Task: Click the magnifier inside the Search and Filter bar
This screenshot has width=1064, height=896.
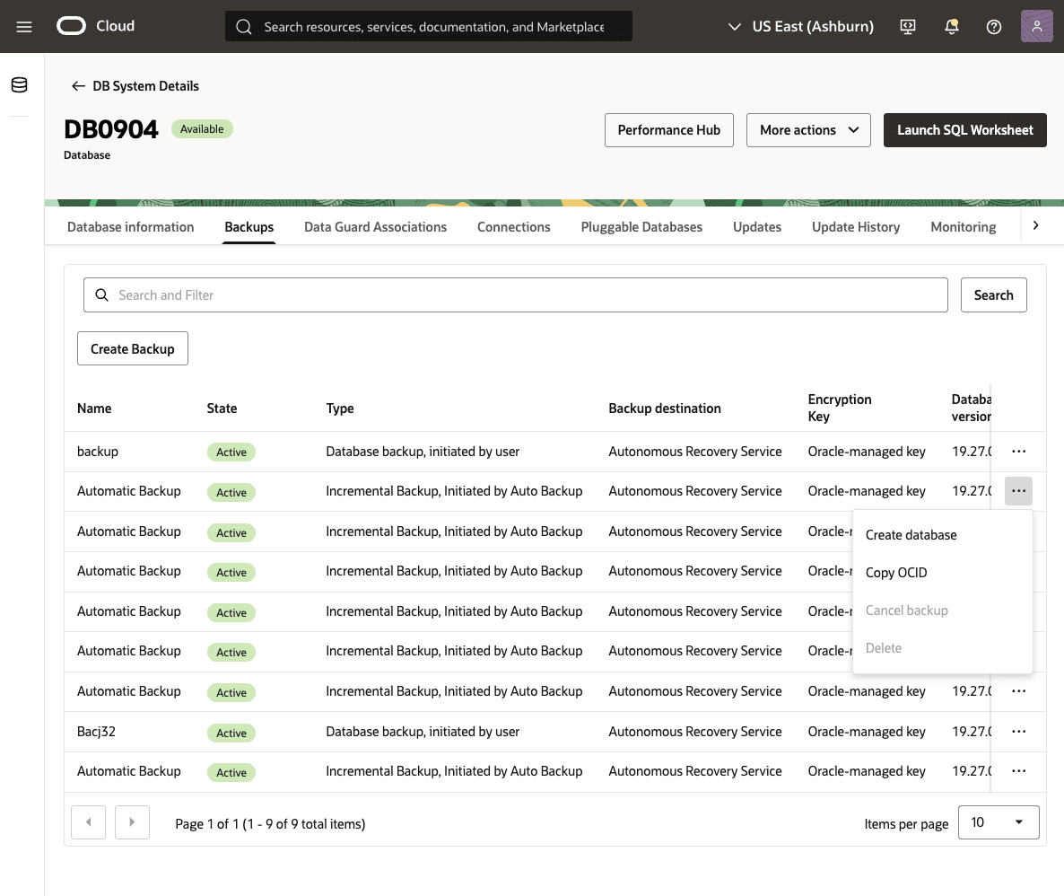Action: (x=101, y=294)
